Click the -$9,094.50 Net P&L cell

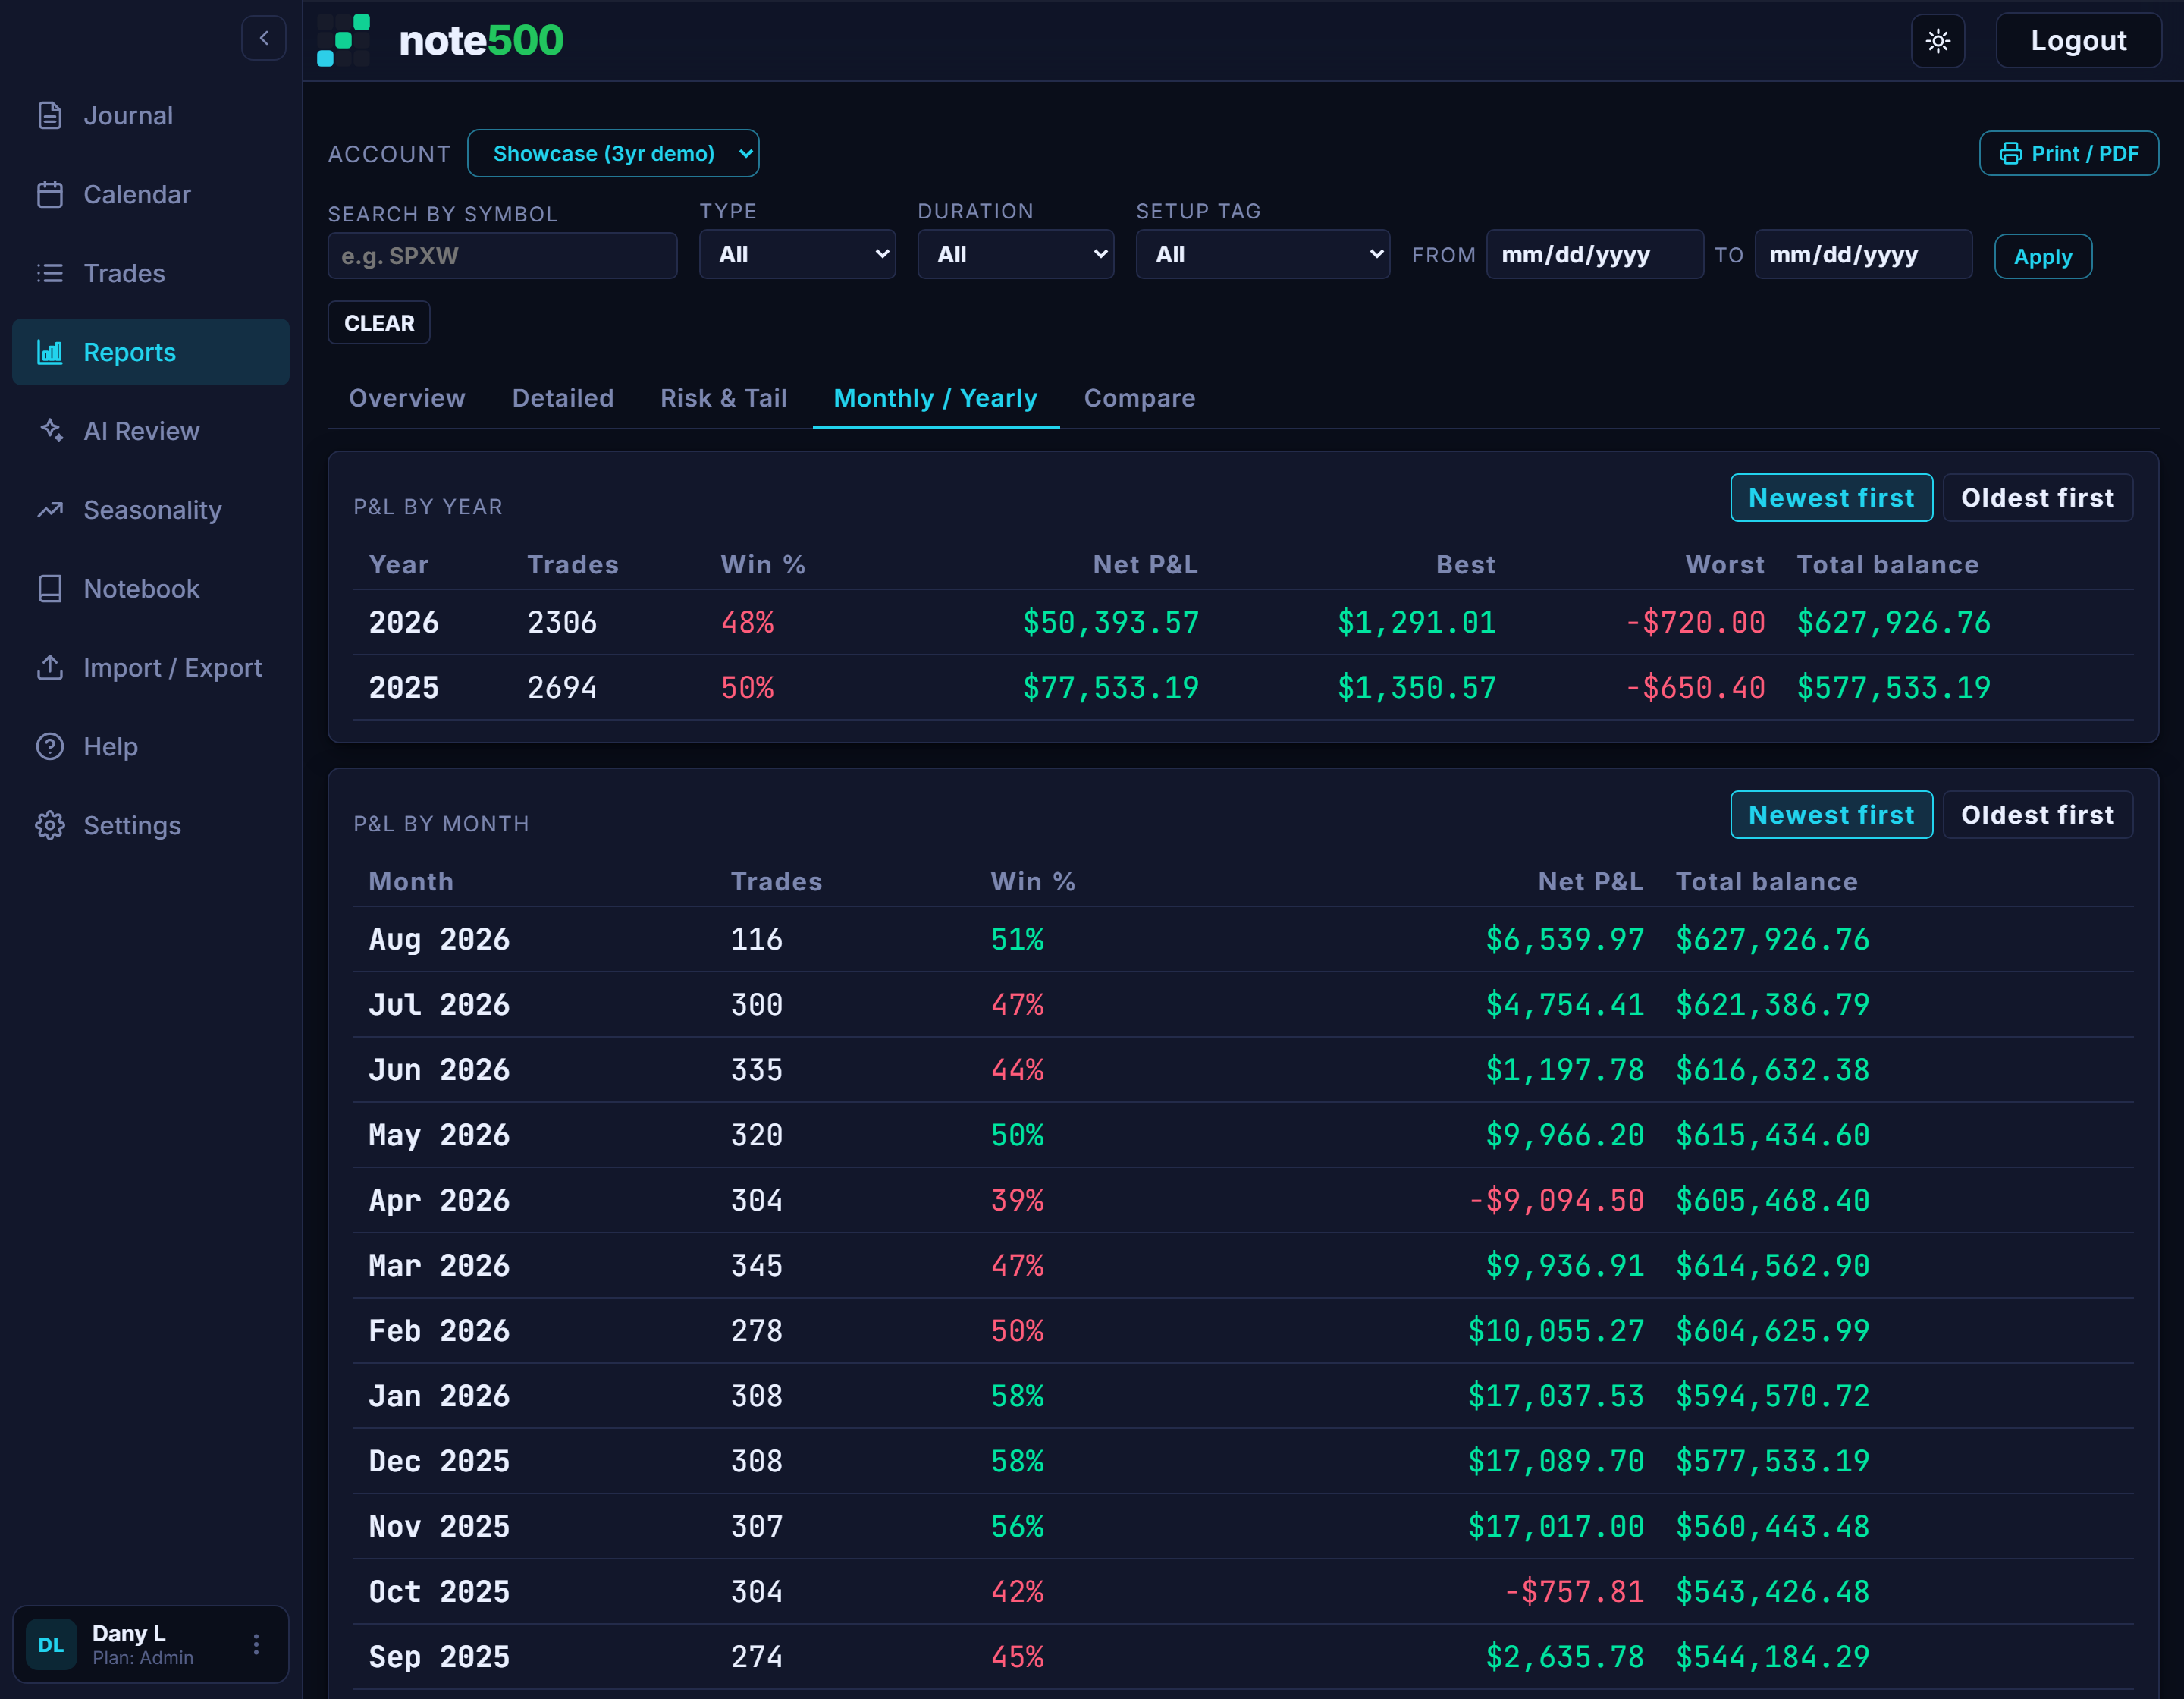coord(1556,1200)
